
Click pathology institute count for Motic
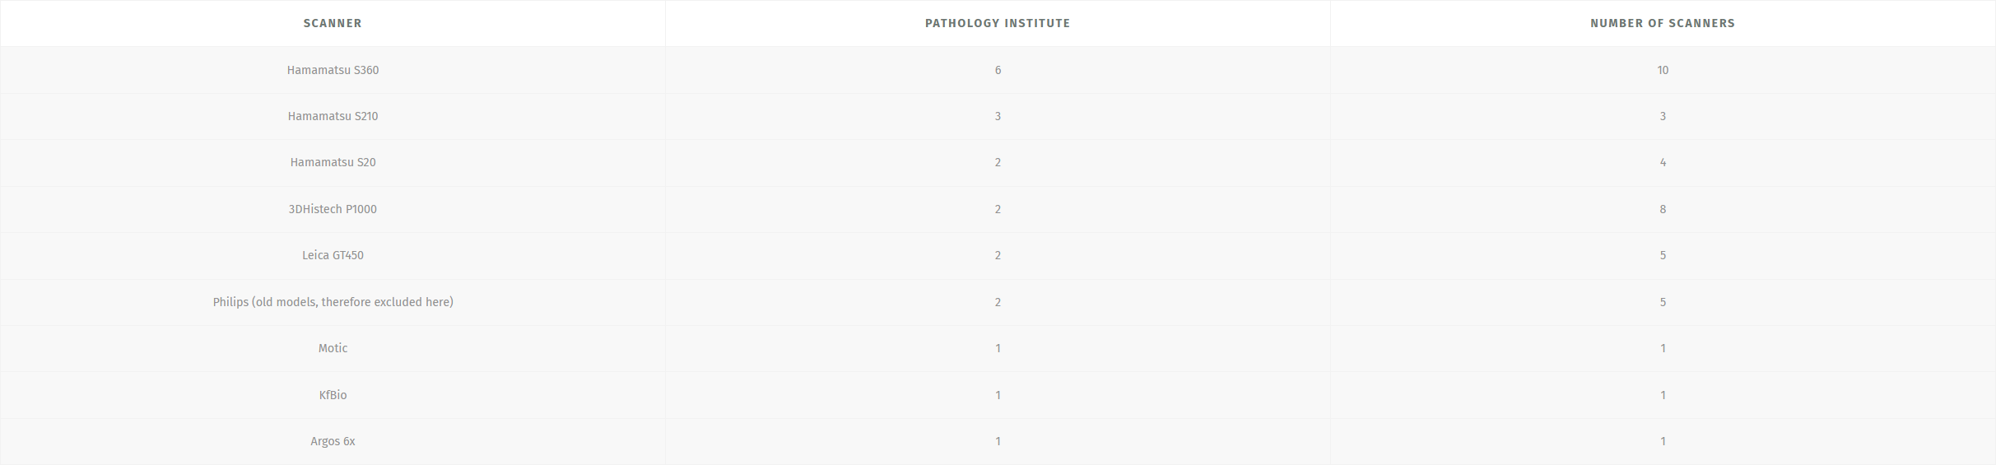998,348
